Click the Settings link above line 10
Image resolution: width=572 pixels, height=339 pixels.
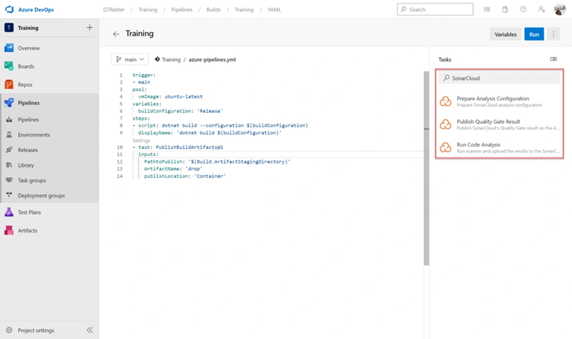tap(141, 141)
